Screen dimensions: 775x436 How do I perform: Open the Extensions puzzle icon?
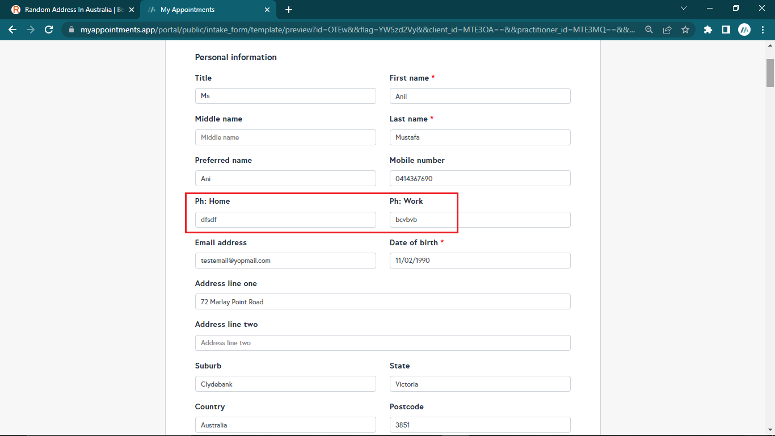707,30
